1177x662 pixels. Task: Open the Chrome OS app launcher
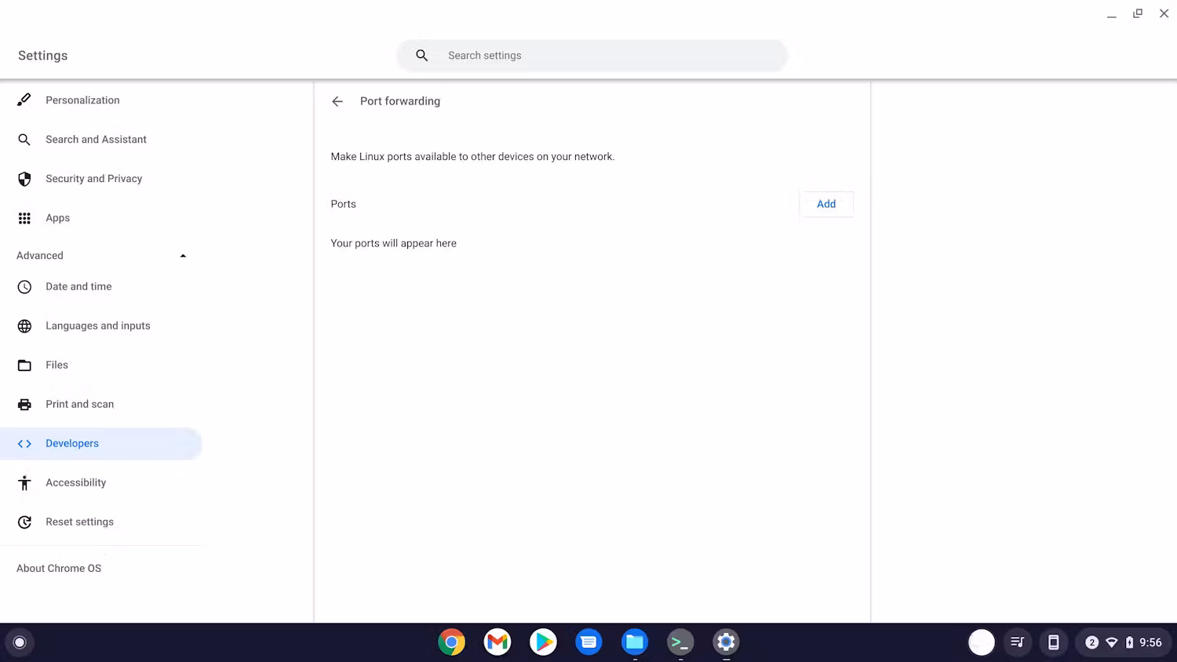point(20,642)
